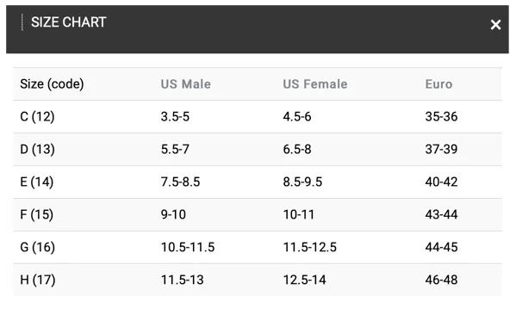The image size is (516, 327).
Task: Close the size chart dialog
Action: (495, 25)
